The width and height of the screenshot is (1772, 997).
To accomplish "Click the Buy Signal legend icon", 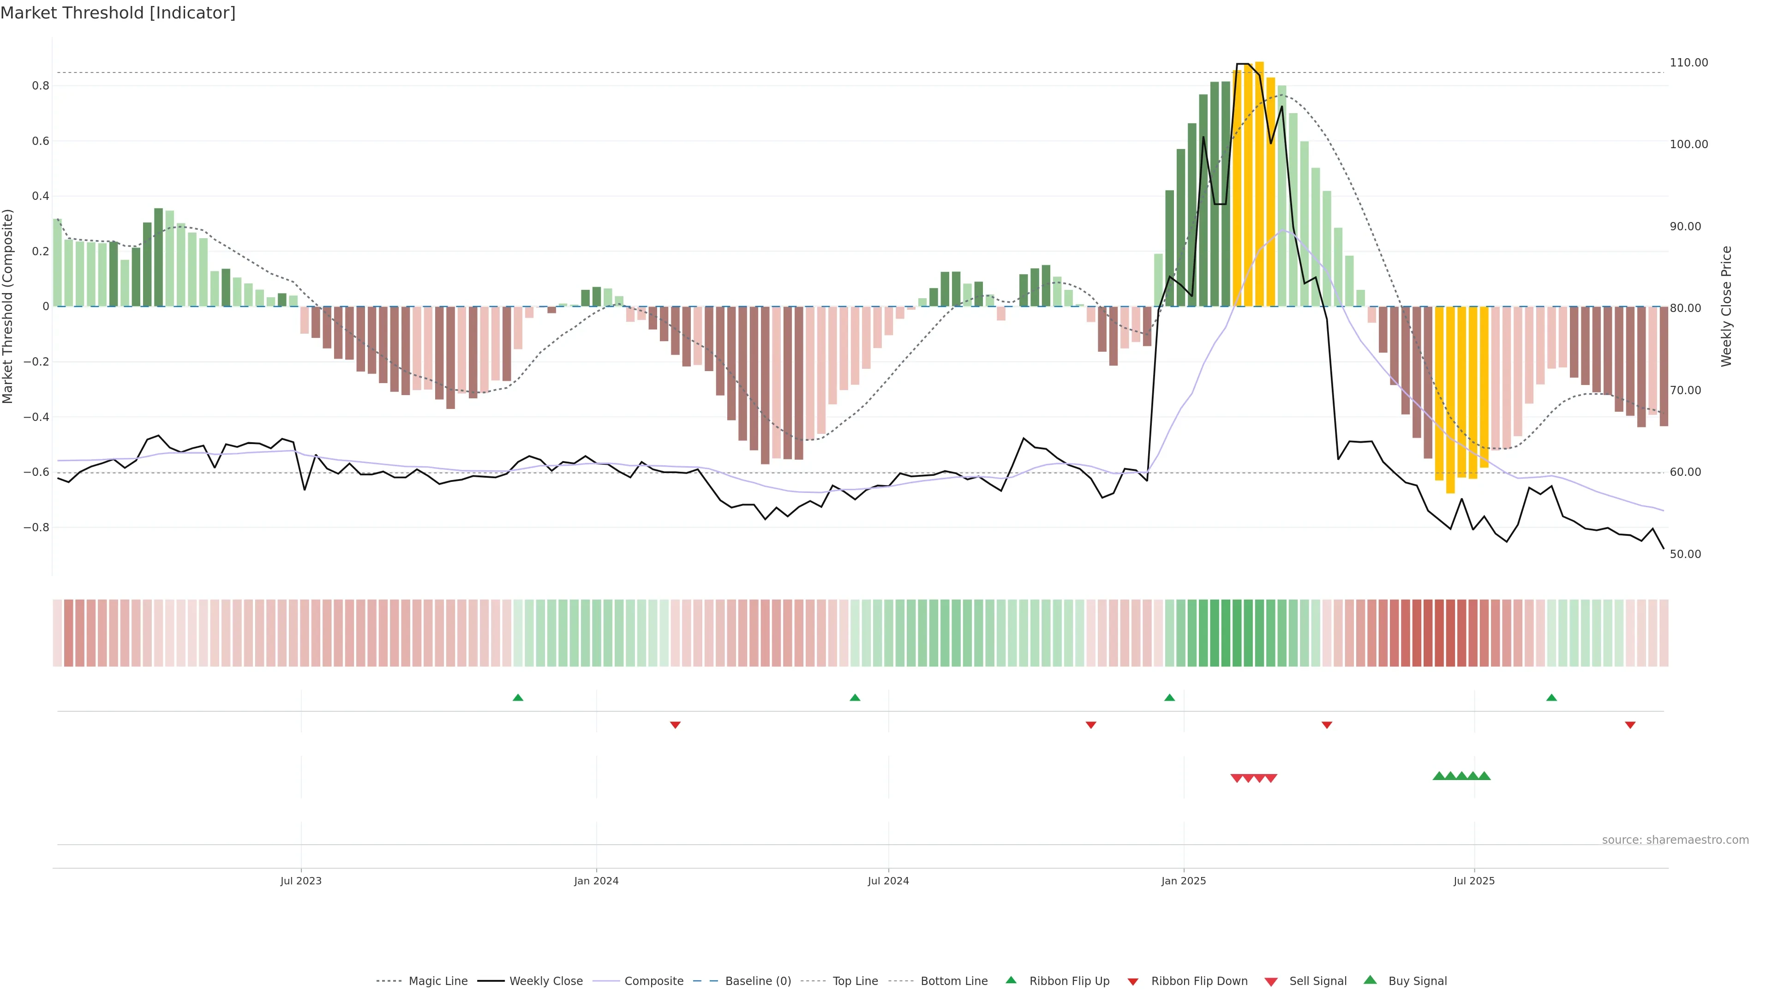I will [x=1370, y=980].
